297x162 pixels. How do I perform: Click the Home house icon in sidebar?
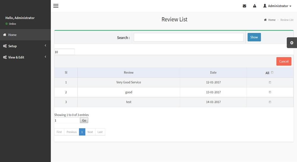coord(5,35)
